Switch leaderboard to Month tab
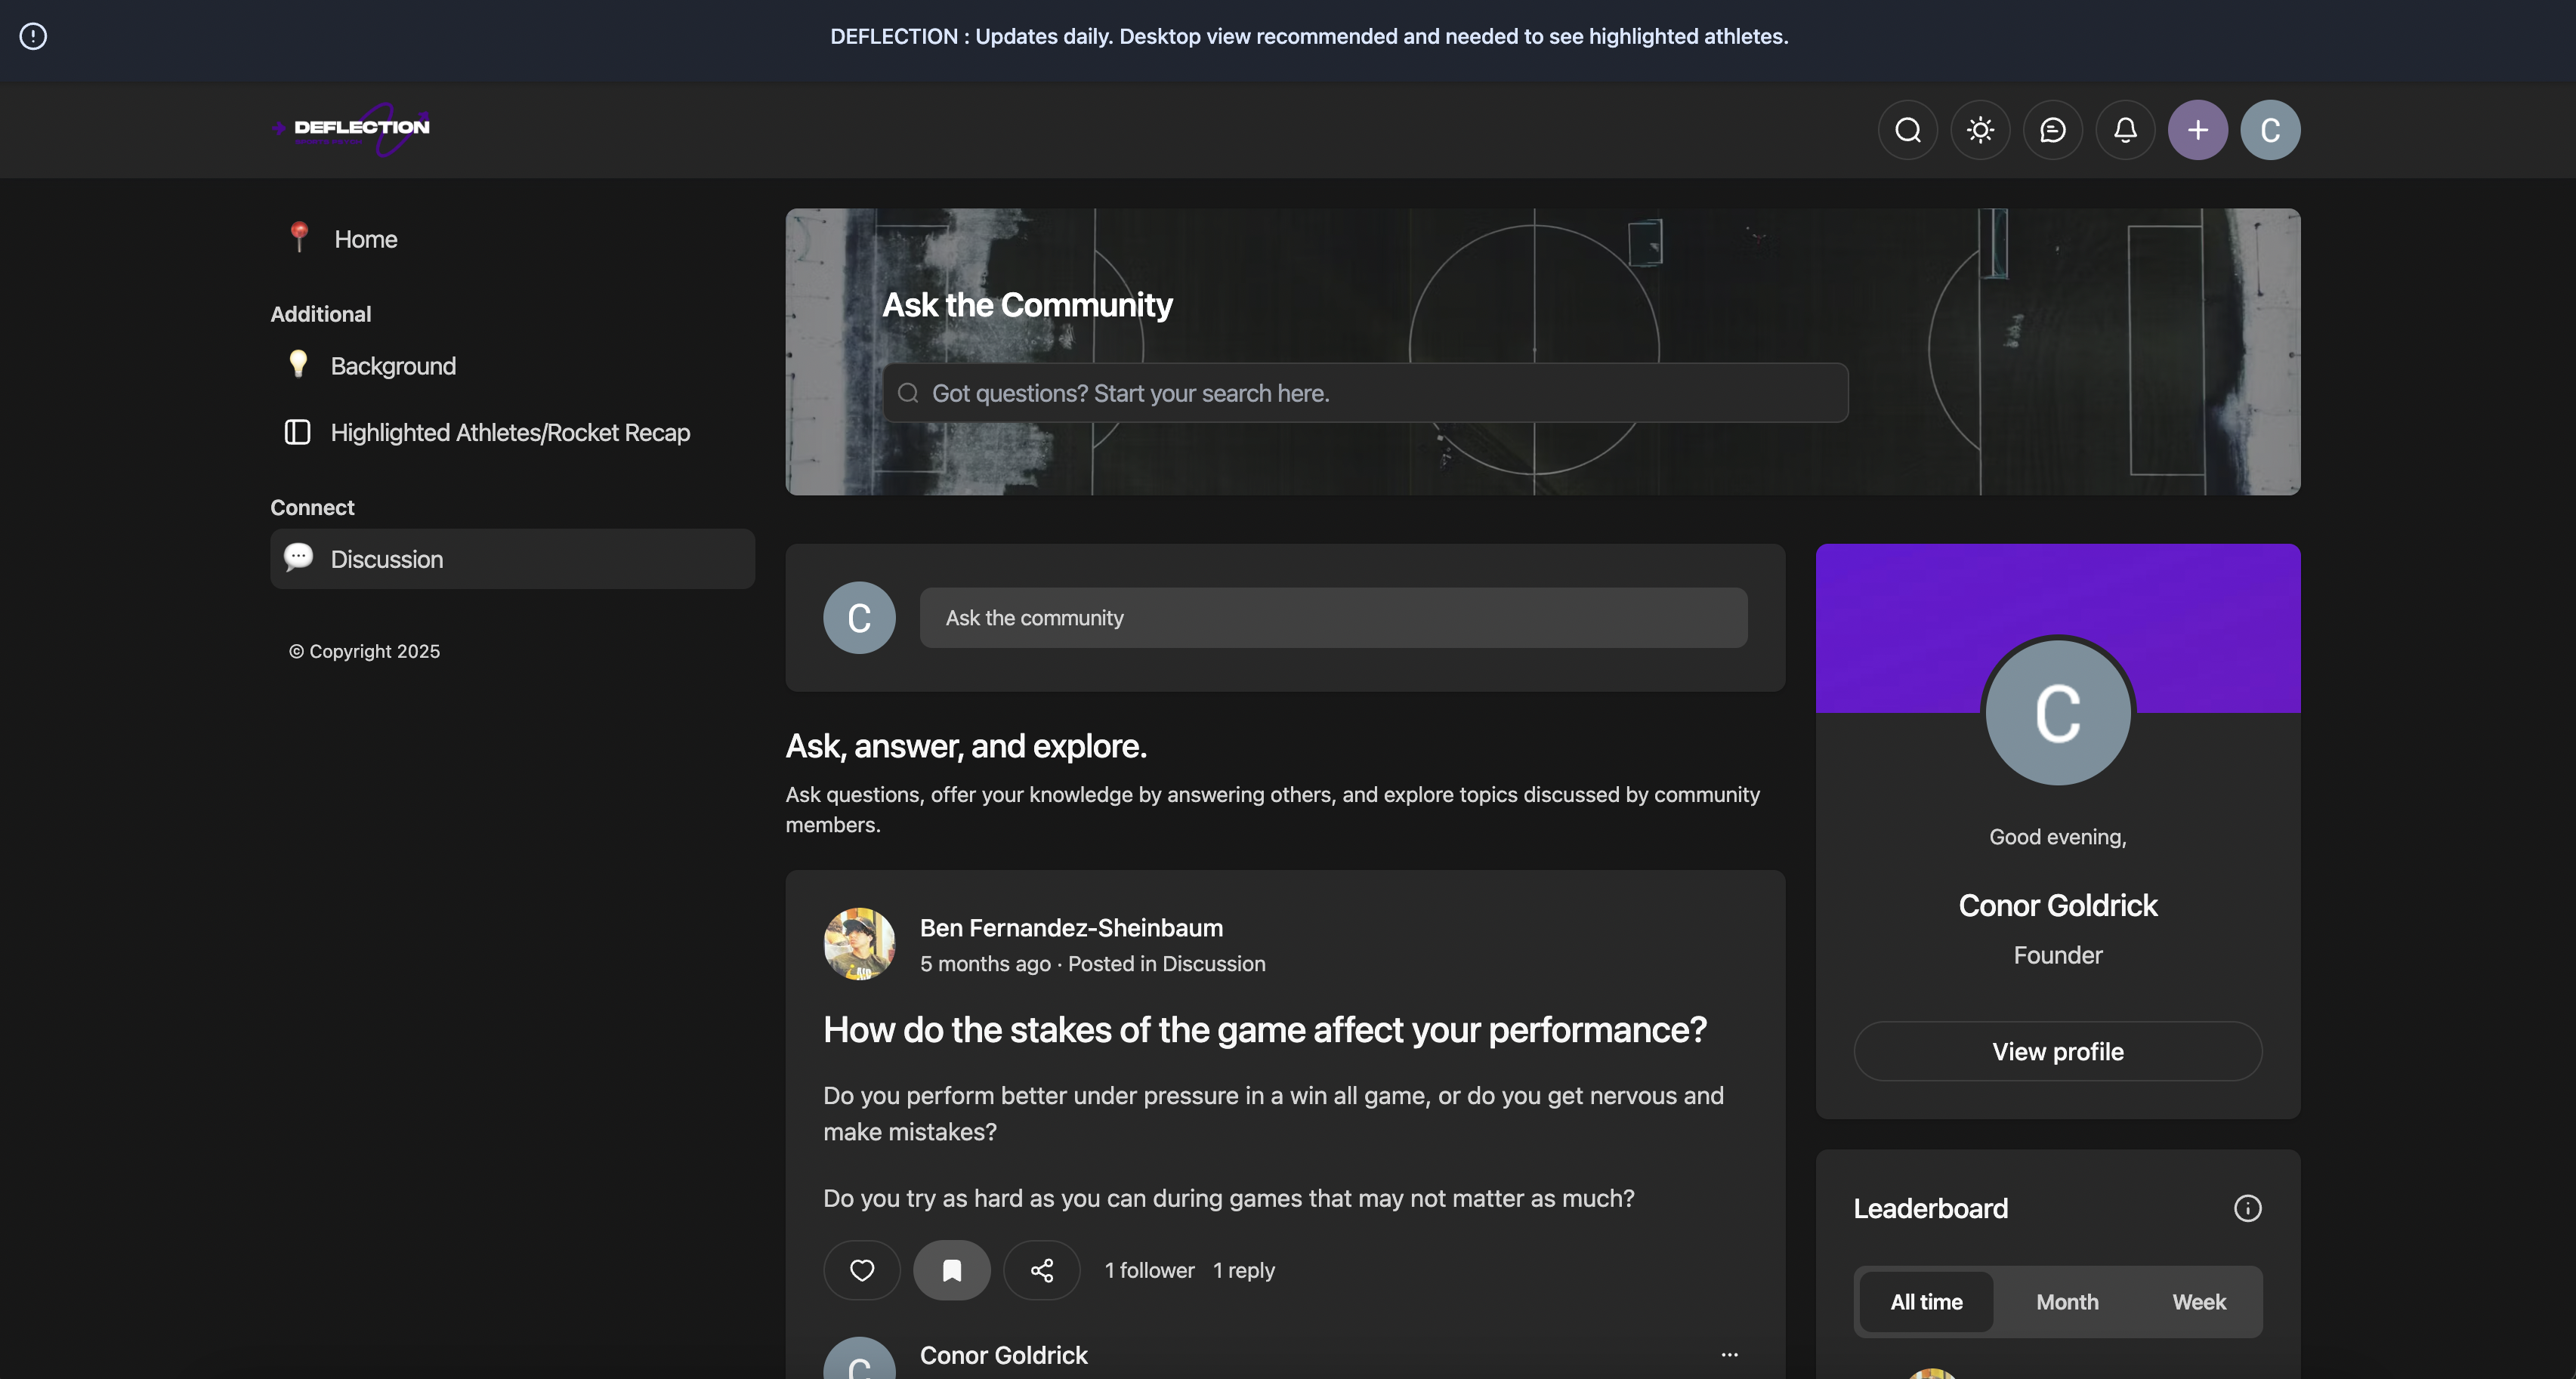Screen dimensions: 2576x1379 pyautogui.click(x=2067, y=1302)
